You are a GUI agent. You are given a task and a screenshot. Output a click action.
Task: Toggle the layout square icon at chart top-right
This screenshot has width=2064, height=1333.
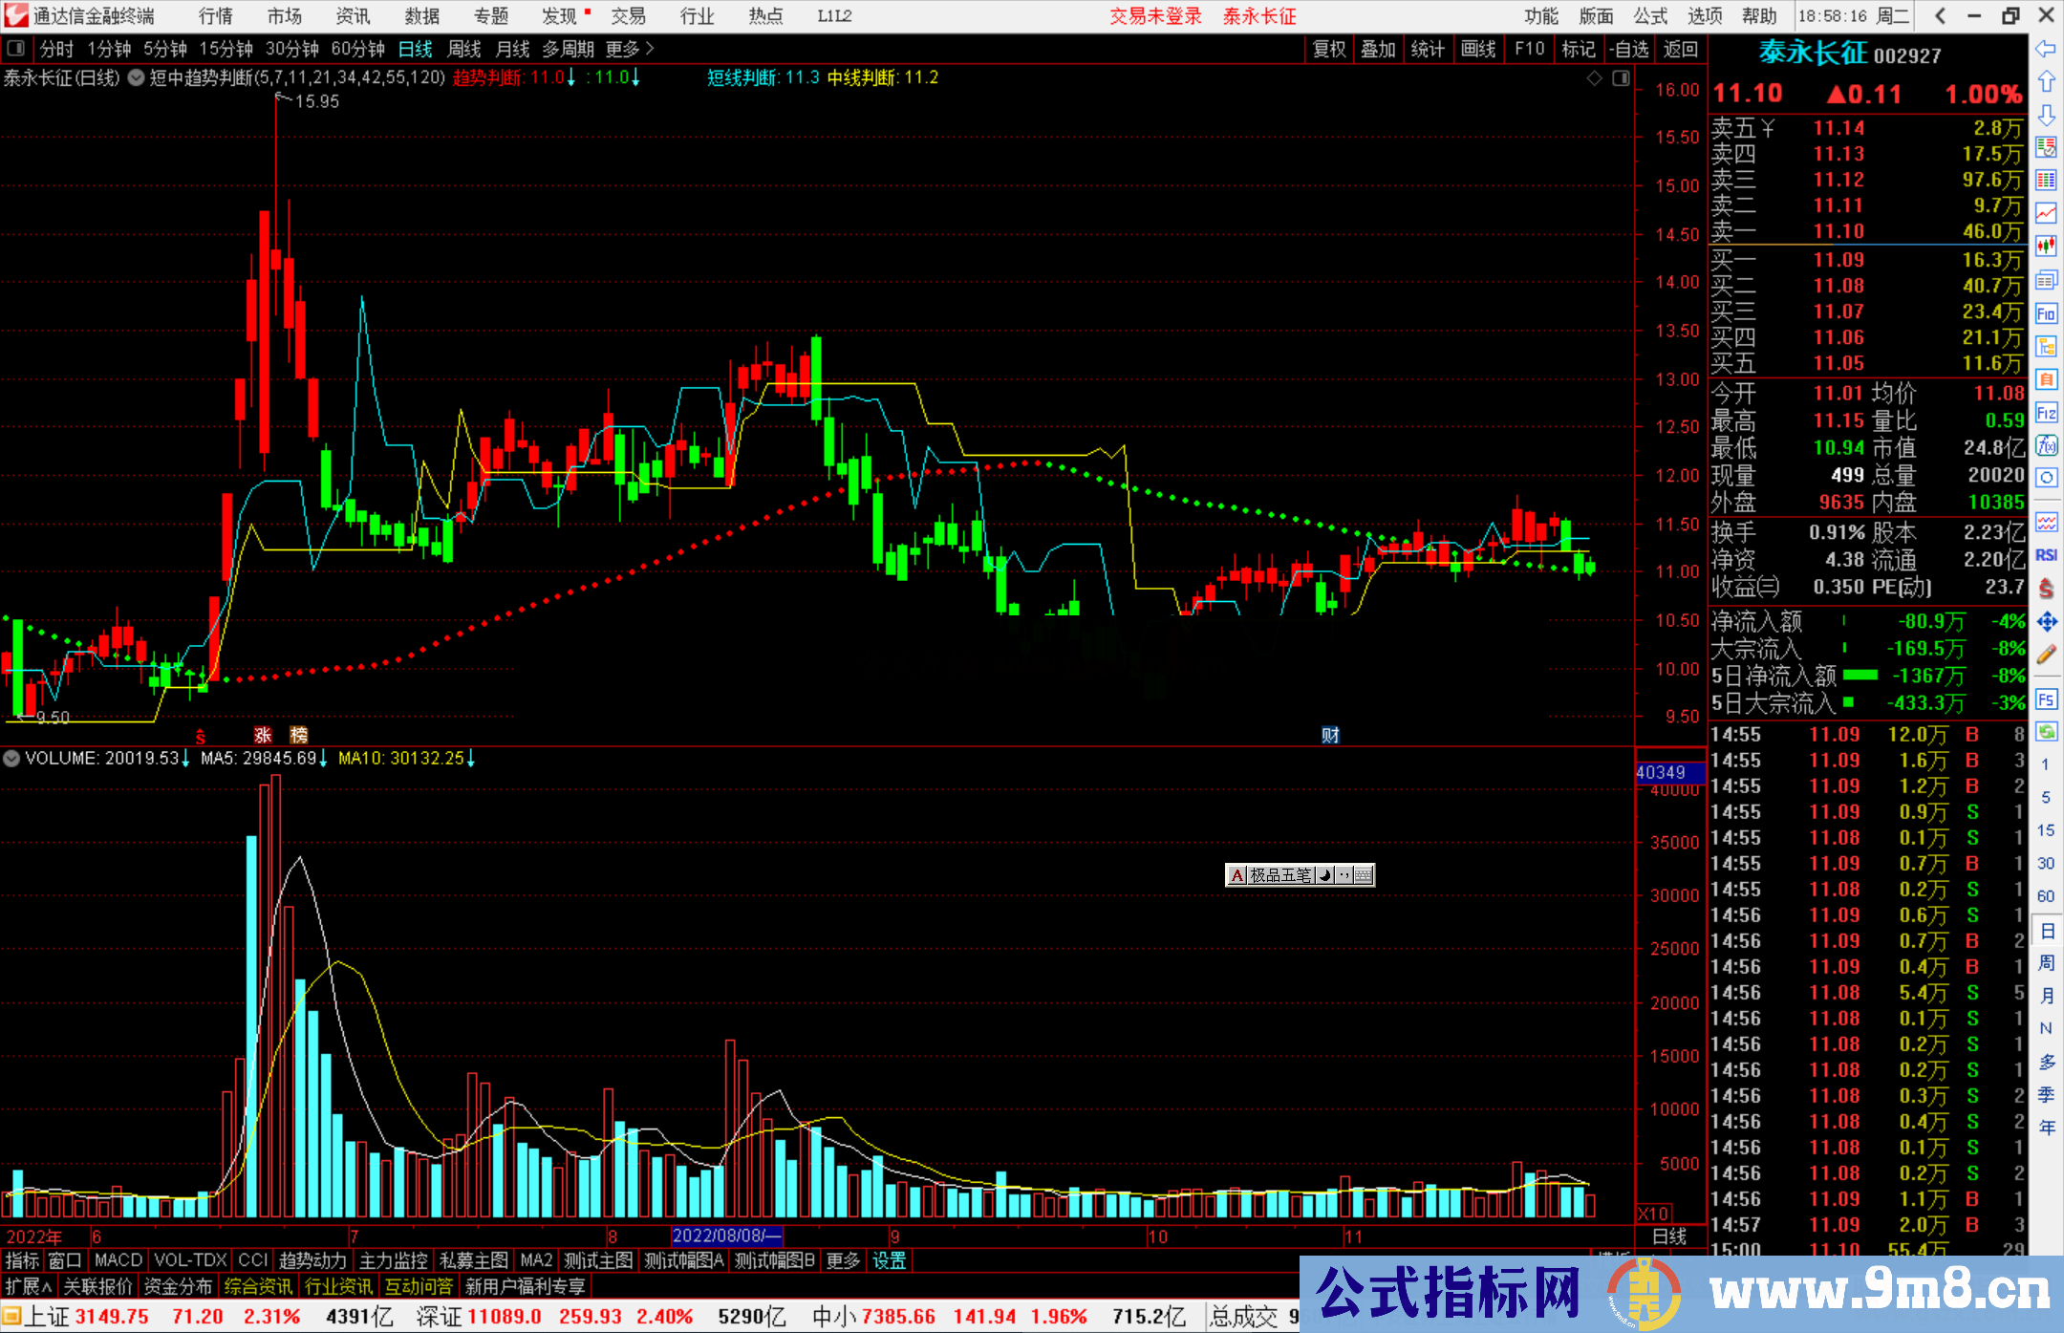(x=1621, y=78)
